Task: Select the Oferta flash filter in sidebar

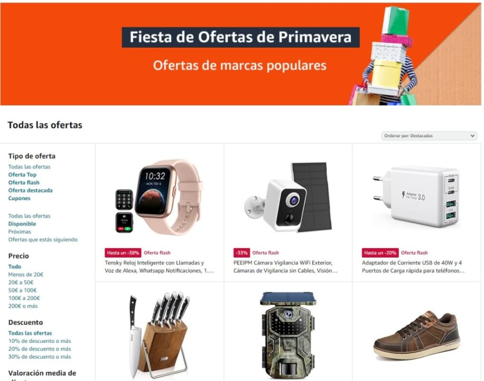Action: point(24,183)
